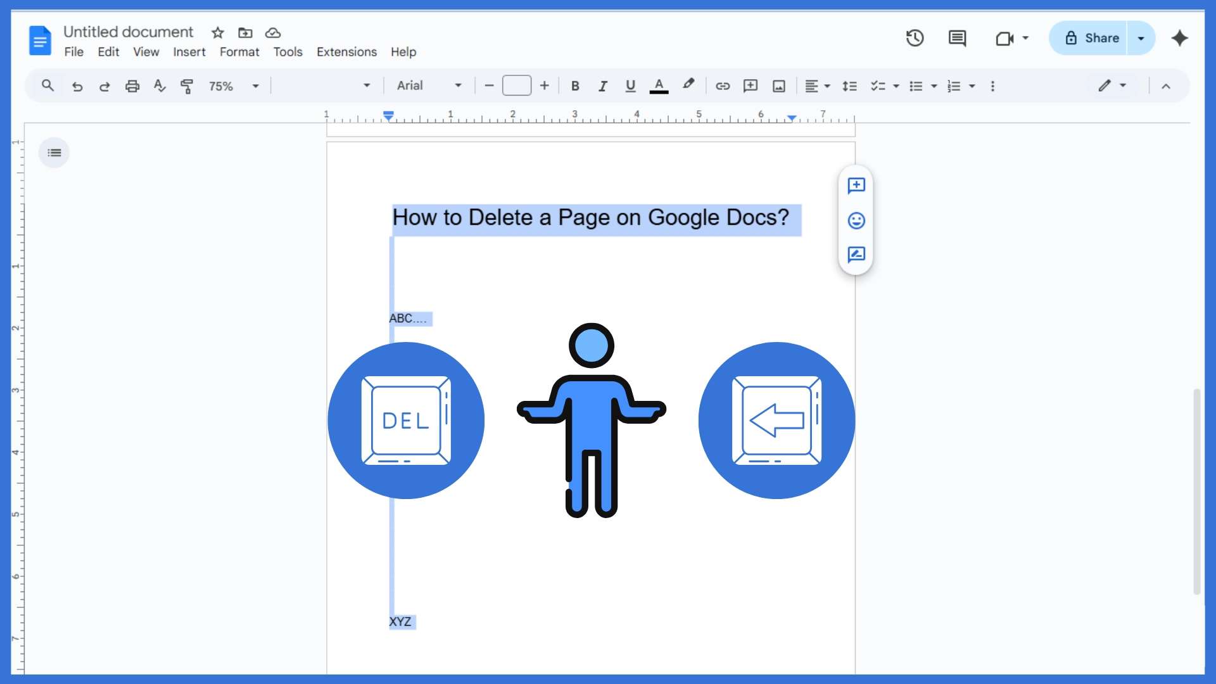Open the text alignment dropdown
The height and width of the screenshot is (684, 1216).
coord(817,86)
